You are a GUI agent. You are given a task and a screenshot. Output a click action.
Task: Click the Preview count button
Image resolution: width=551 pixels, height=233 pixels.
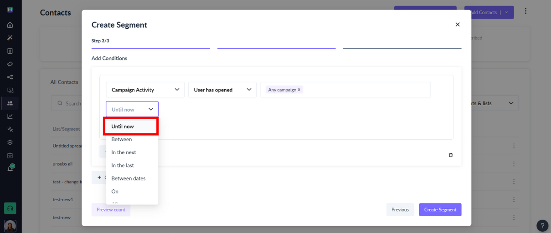[x=111, y=210]
